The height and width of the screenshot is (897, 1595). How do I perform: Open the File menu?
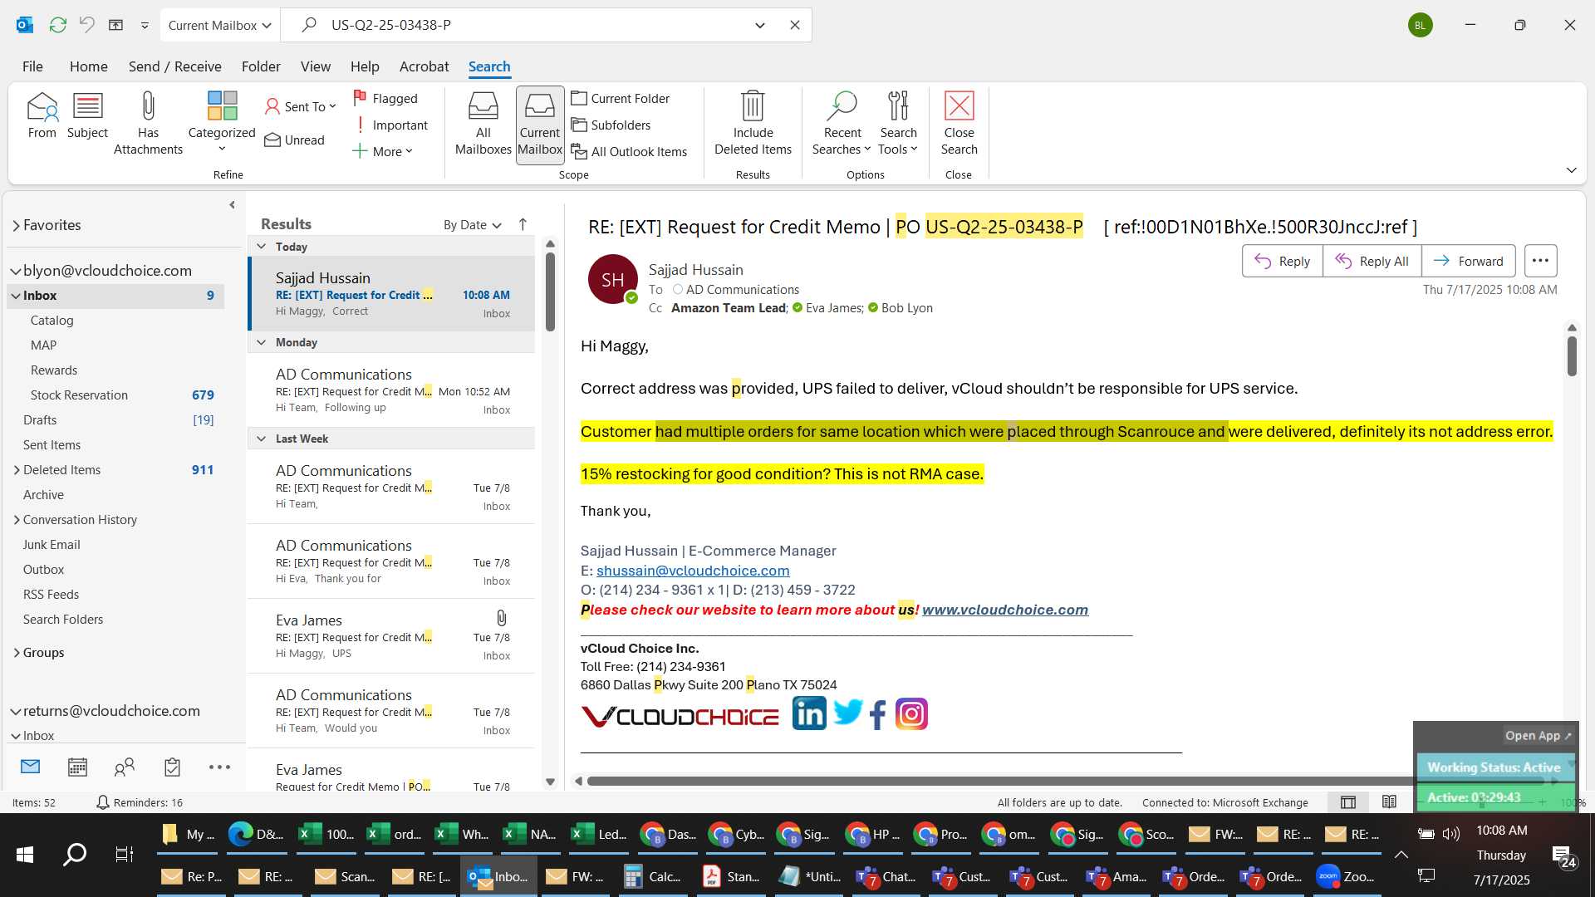tap(32, 66)
